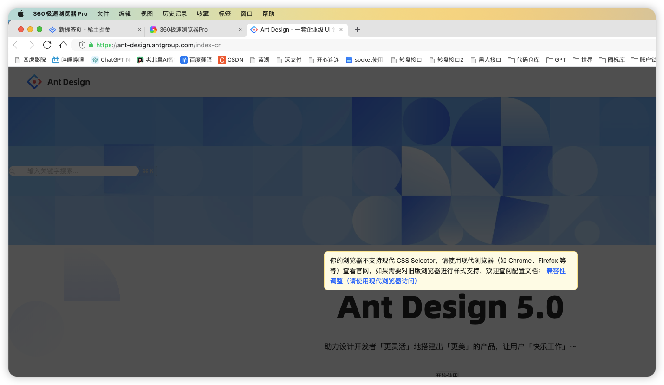Open the 标签 menu

[x=225, y=13]
